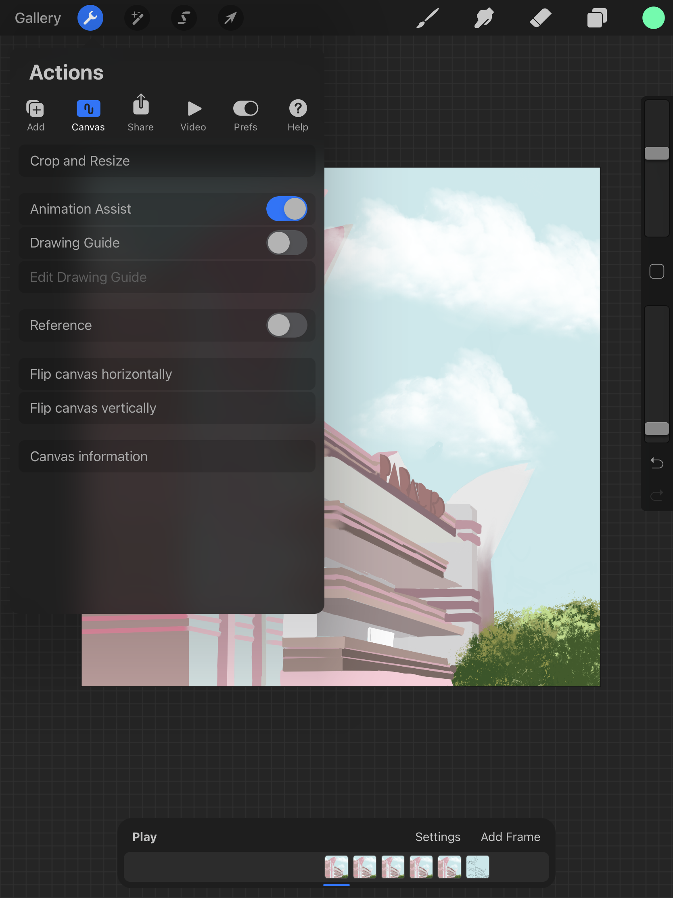Switch to the Canvas tab
This screenshot has height=898, width=673.
[x=88, y=116]
